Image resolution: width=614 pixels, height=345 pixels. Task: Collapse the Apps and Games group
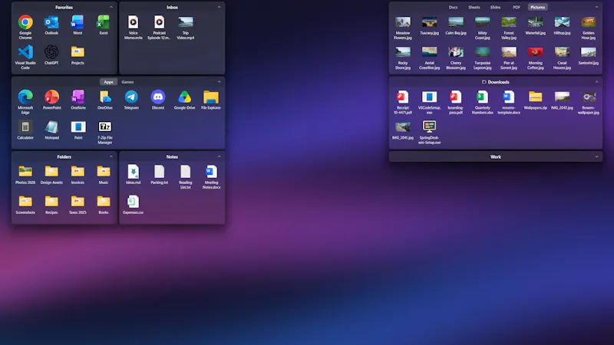219,82
